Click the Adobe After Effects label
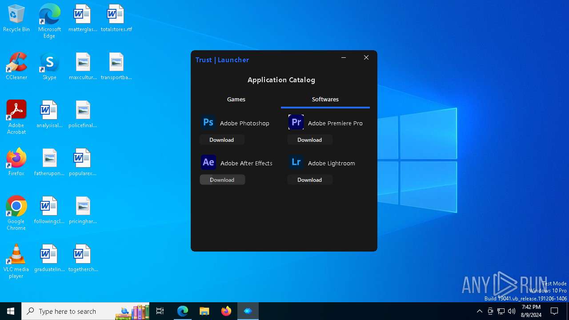 pyautogui.click(x=246, y=163)
